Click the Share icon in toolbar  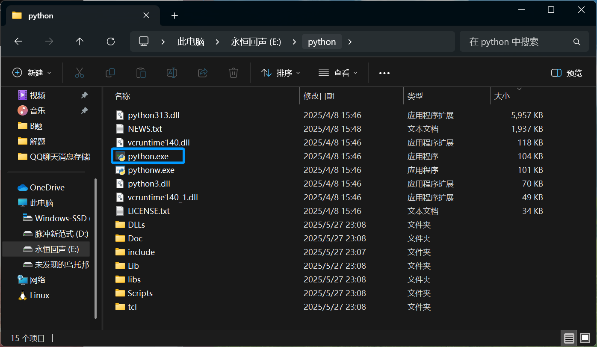coord(203,73)
